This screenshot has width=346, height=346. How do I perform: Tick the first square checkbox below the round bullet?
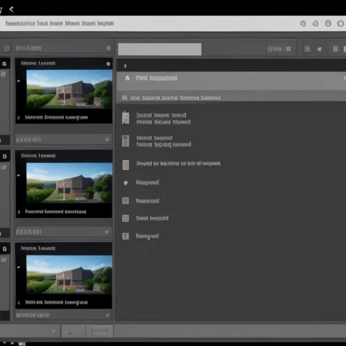point(125,201)
